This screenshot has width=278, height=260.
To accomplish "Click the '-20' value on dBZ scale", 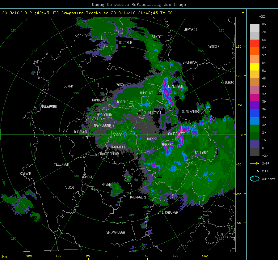I will click(265, 156).
